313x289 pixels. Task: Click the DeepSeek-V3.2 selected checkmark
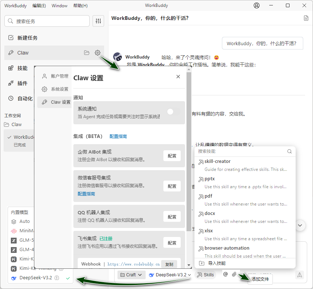click(x=68, y=278)
